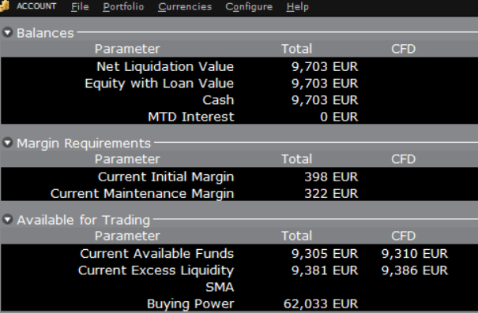Select the Net Liquidation Value row
This screenshot has width=478, height=313.
[x=239, y=66]
